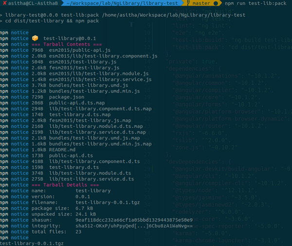Click the README.md file entry

coord(62,150)
